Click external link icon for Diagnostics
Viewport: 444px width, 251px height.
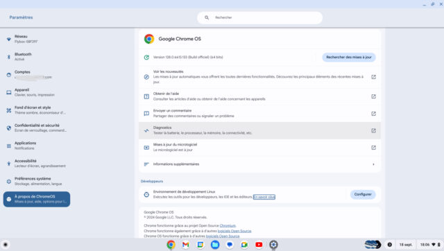(373, 130)
